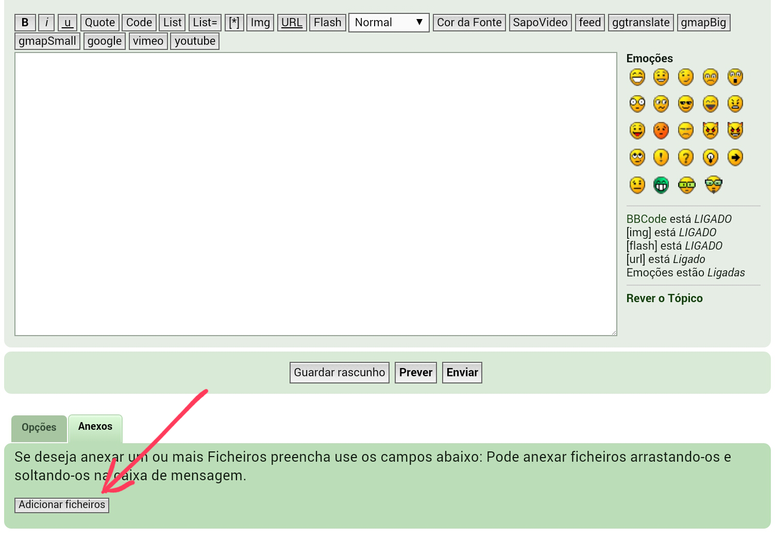This screenshot has height=542, width=775.
Task: Insert an Img BBCode tag
Action: (260, 23)
